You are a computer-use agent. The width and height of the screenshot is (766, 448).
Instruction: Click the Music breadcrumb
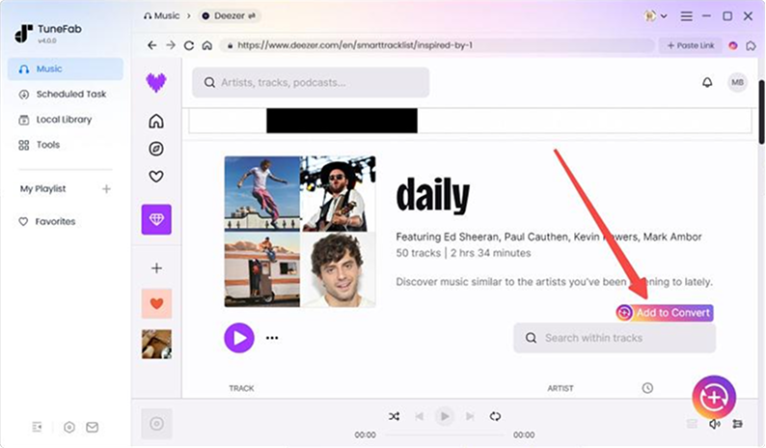click(162, 15)
